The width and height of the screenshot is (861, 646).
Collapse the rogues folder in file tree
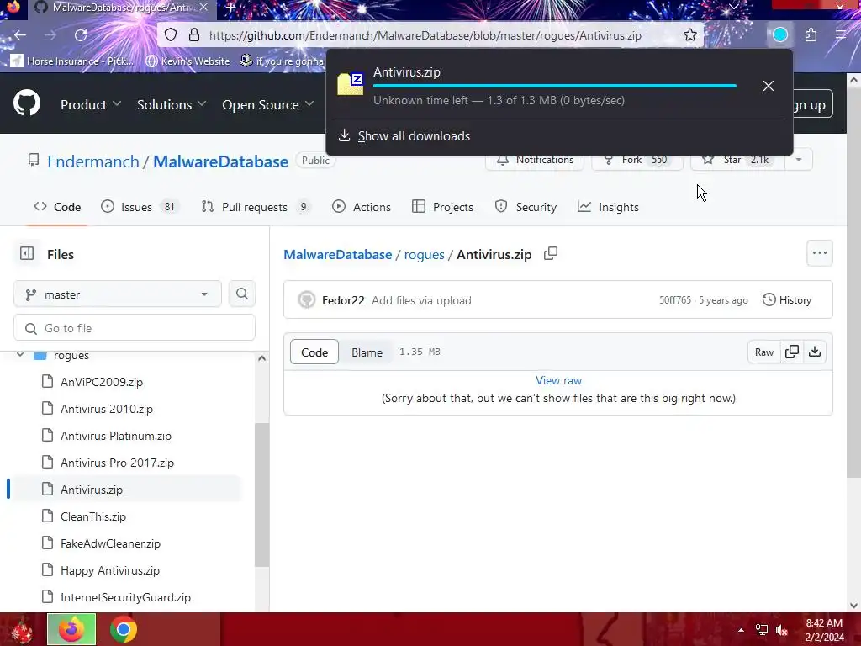tap(20, 355)
